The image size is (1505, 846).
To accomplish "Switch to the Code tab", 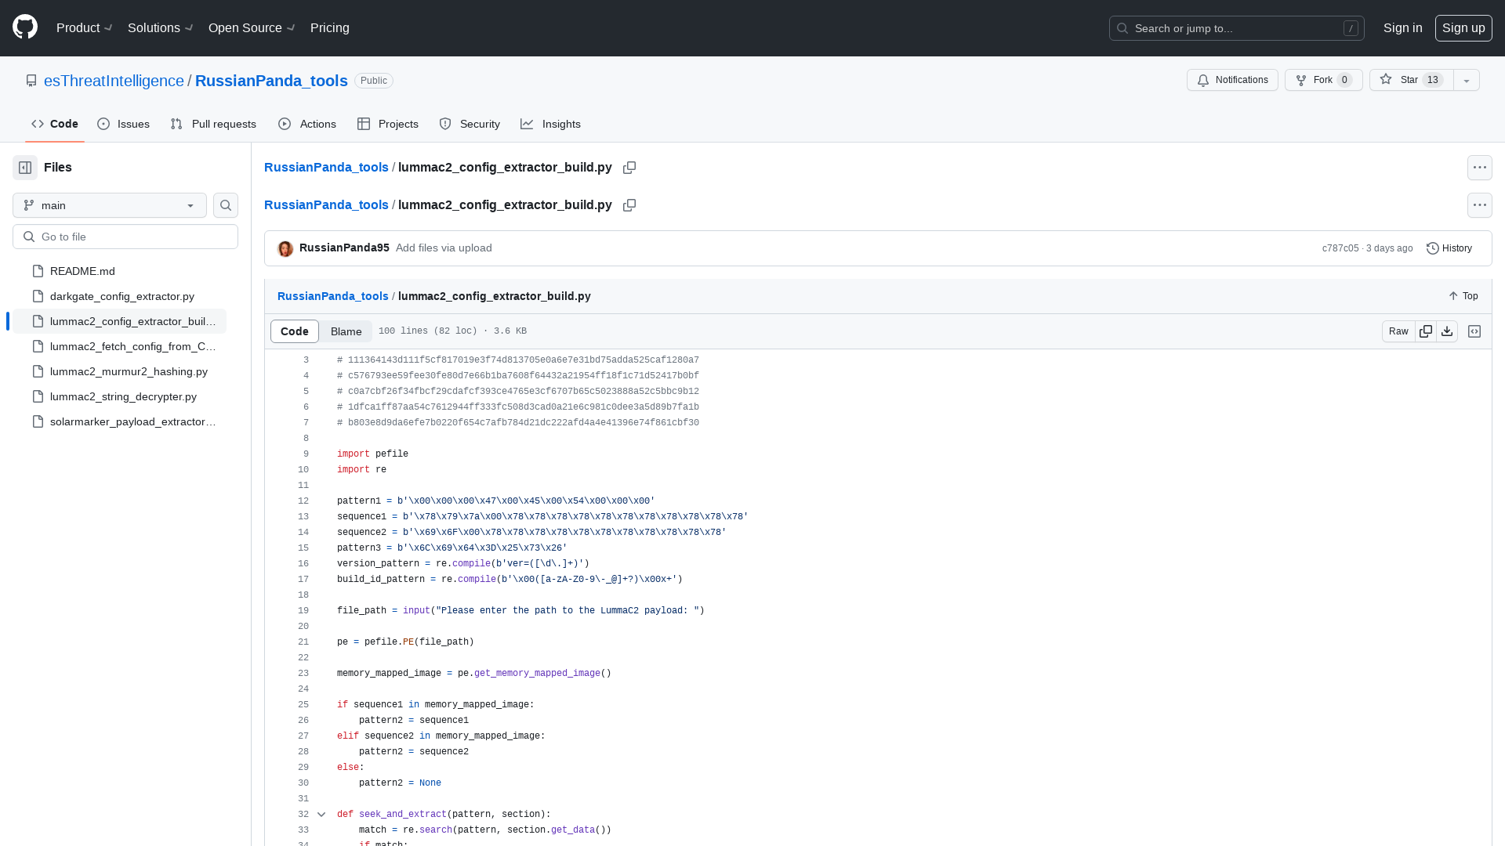I will [x=55, y=124].
